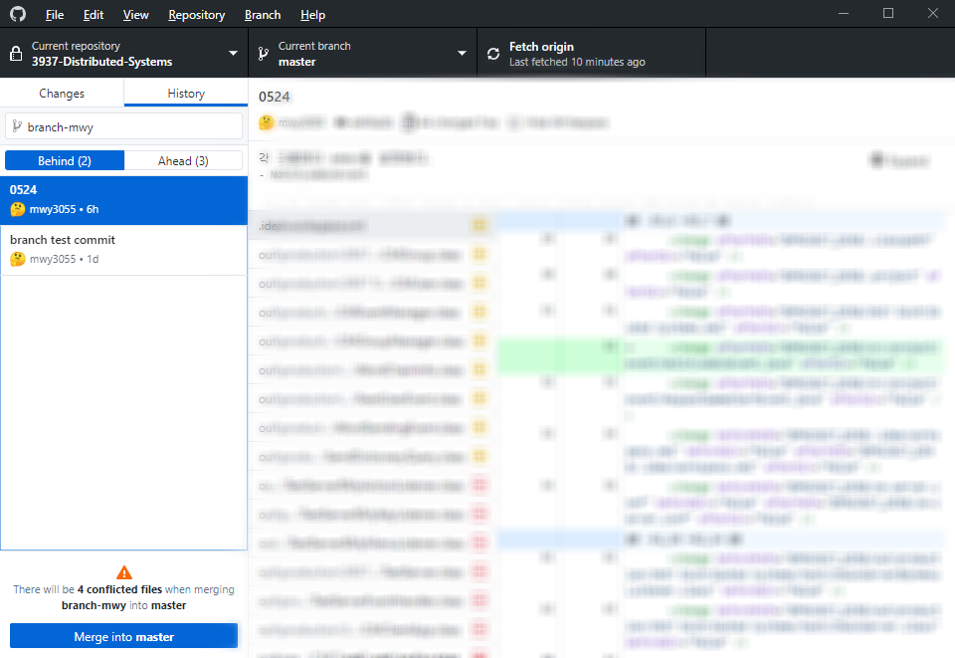The height and width of the screenshot is (658, 955).
Task: Click the fetch sync arrows icon
Action: (x=493, y=54)
